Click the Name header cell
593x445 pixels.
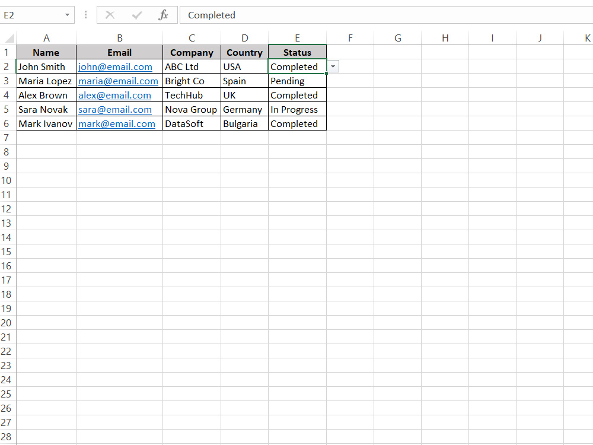coord(46,52)
